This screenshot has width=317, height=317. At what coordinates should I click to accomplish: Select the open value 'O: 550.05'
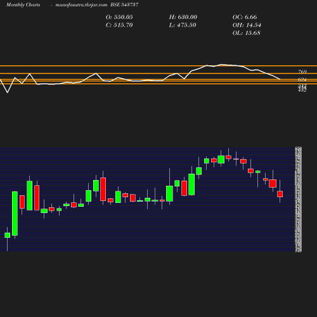[119, 17]
